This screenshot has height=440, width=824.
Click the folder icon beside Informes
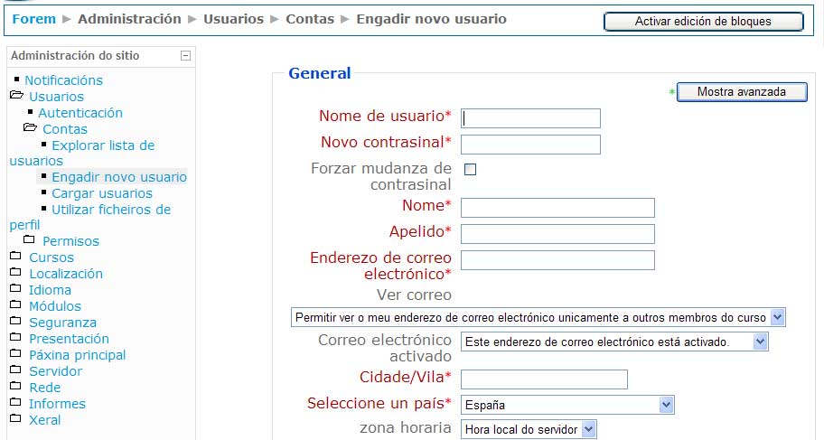click(x=14, y=403)
